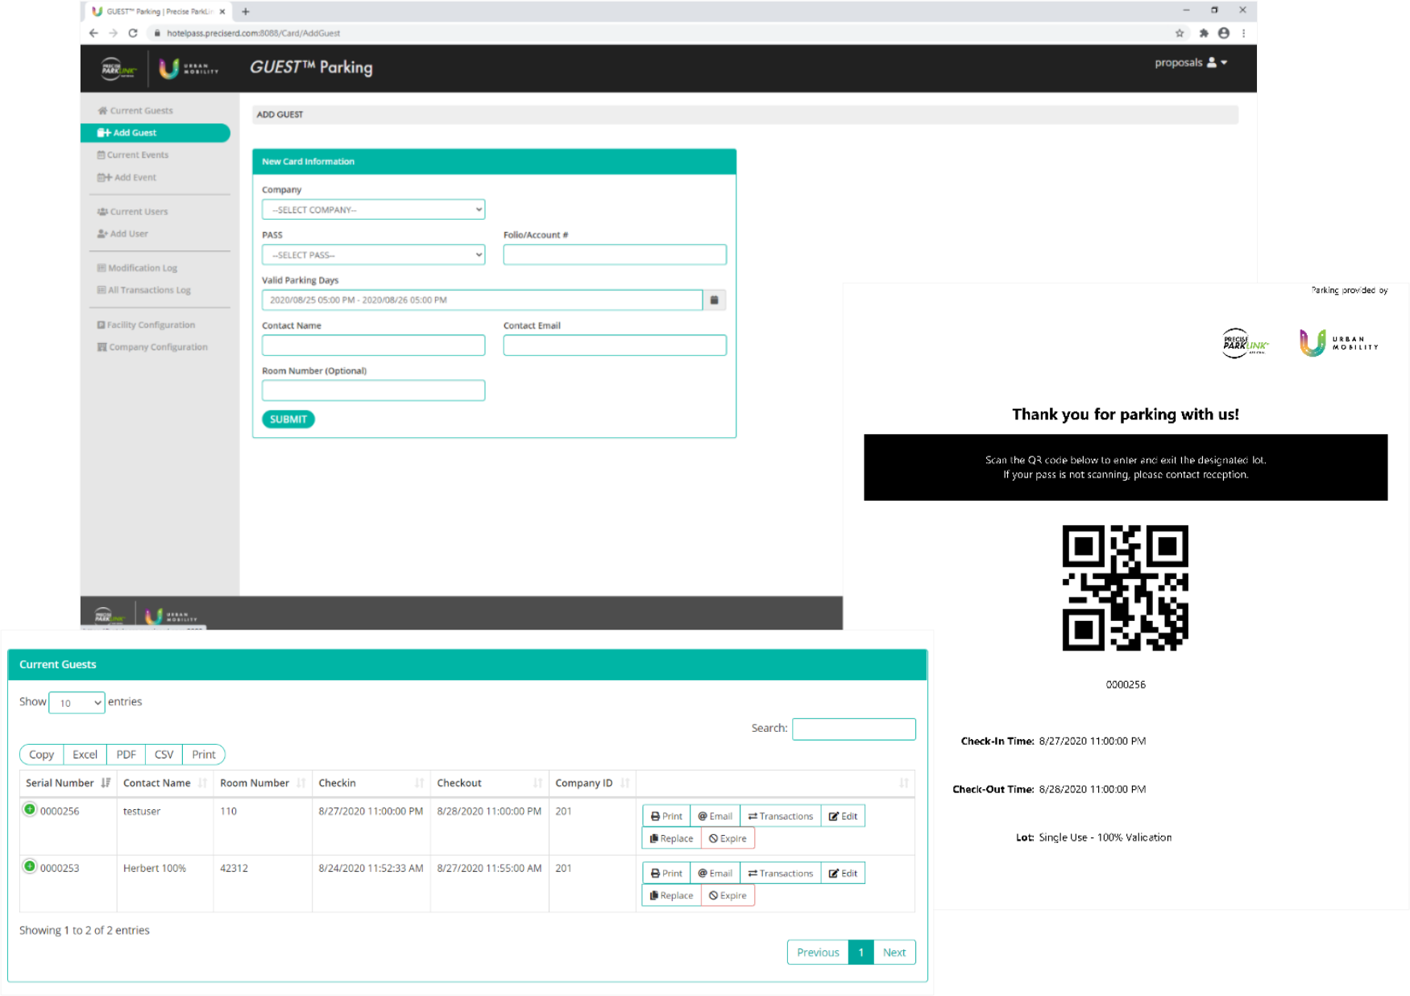Bookmark page with the star icon

pyautogui.click(x=1180, y=33)
